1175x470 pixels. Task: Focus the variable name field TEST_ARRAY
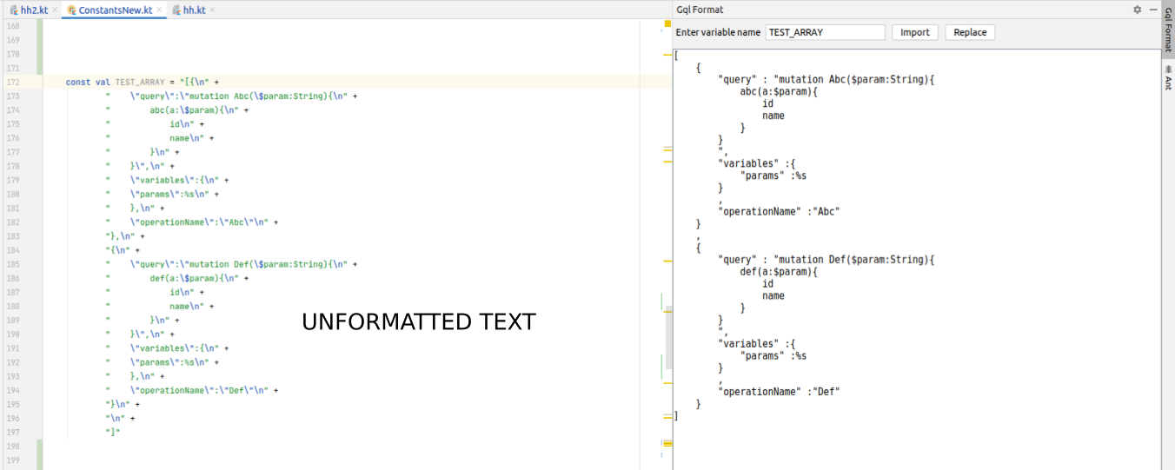825,32
